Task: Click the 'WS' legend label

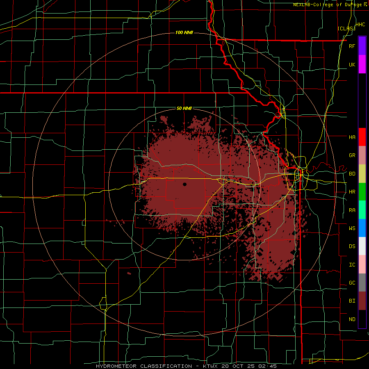Action: click(x=352, y=228)
